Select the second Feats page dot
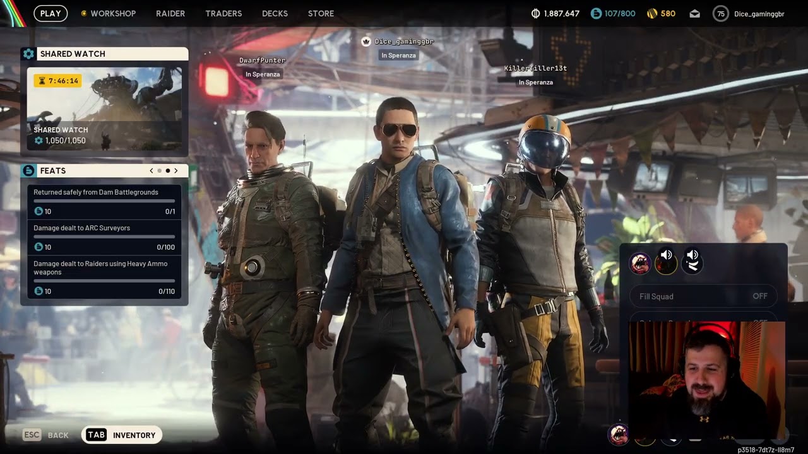 168,171
